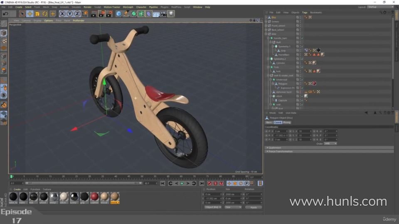
Task: Click the Render to Picture Viewer icon
Action: (101, 14)
